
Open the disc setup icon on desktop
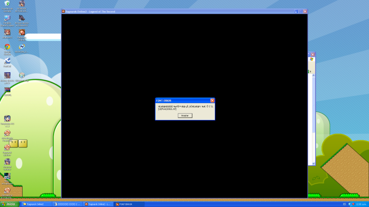22,77
